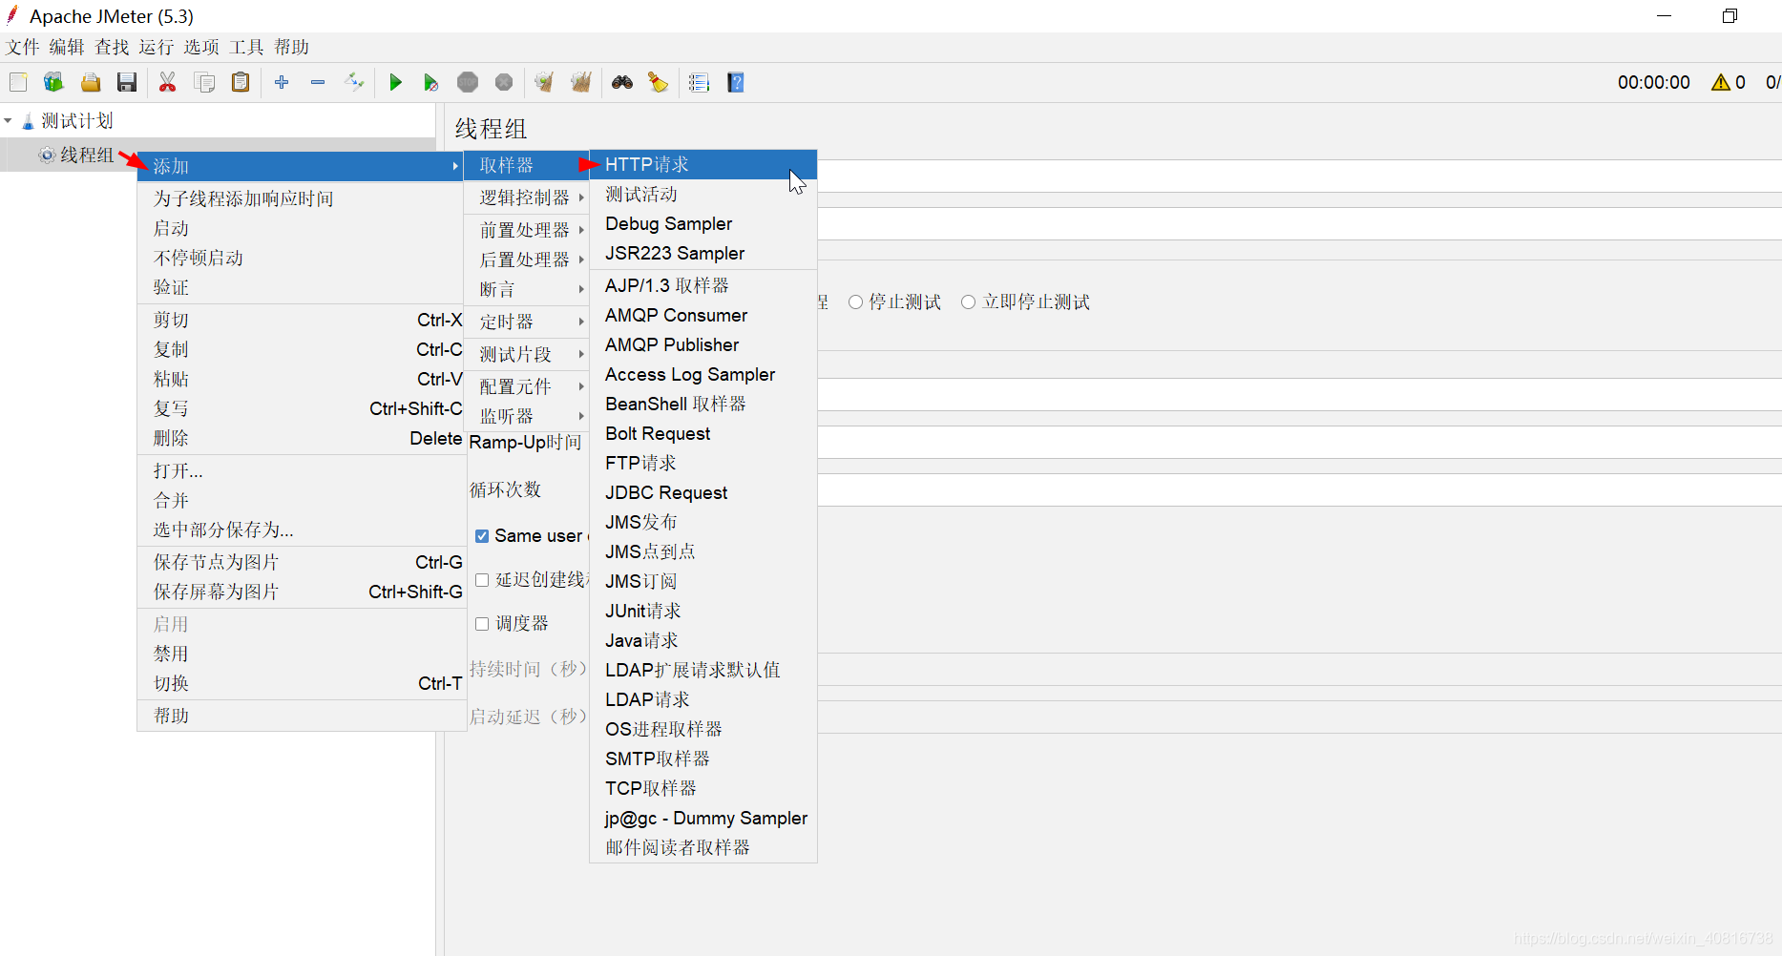The width and height of the screenshot is (1782, 956).
Task: Click the Search binoculars toolbar icon
Action: (x=622, y=82)
